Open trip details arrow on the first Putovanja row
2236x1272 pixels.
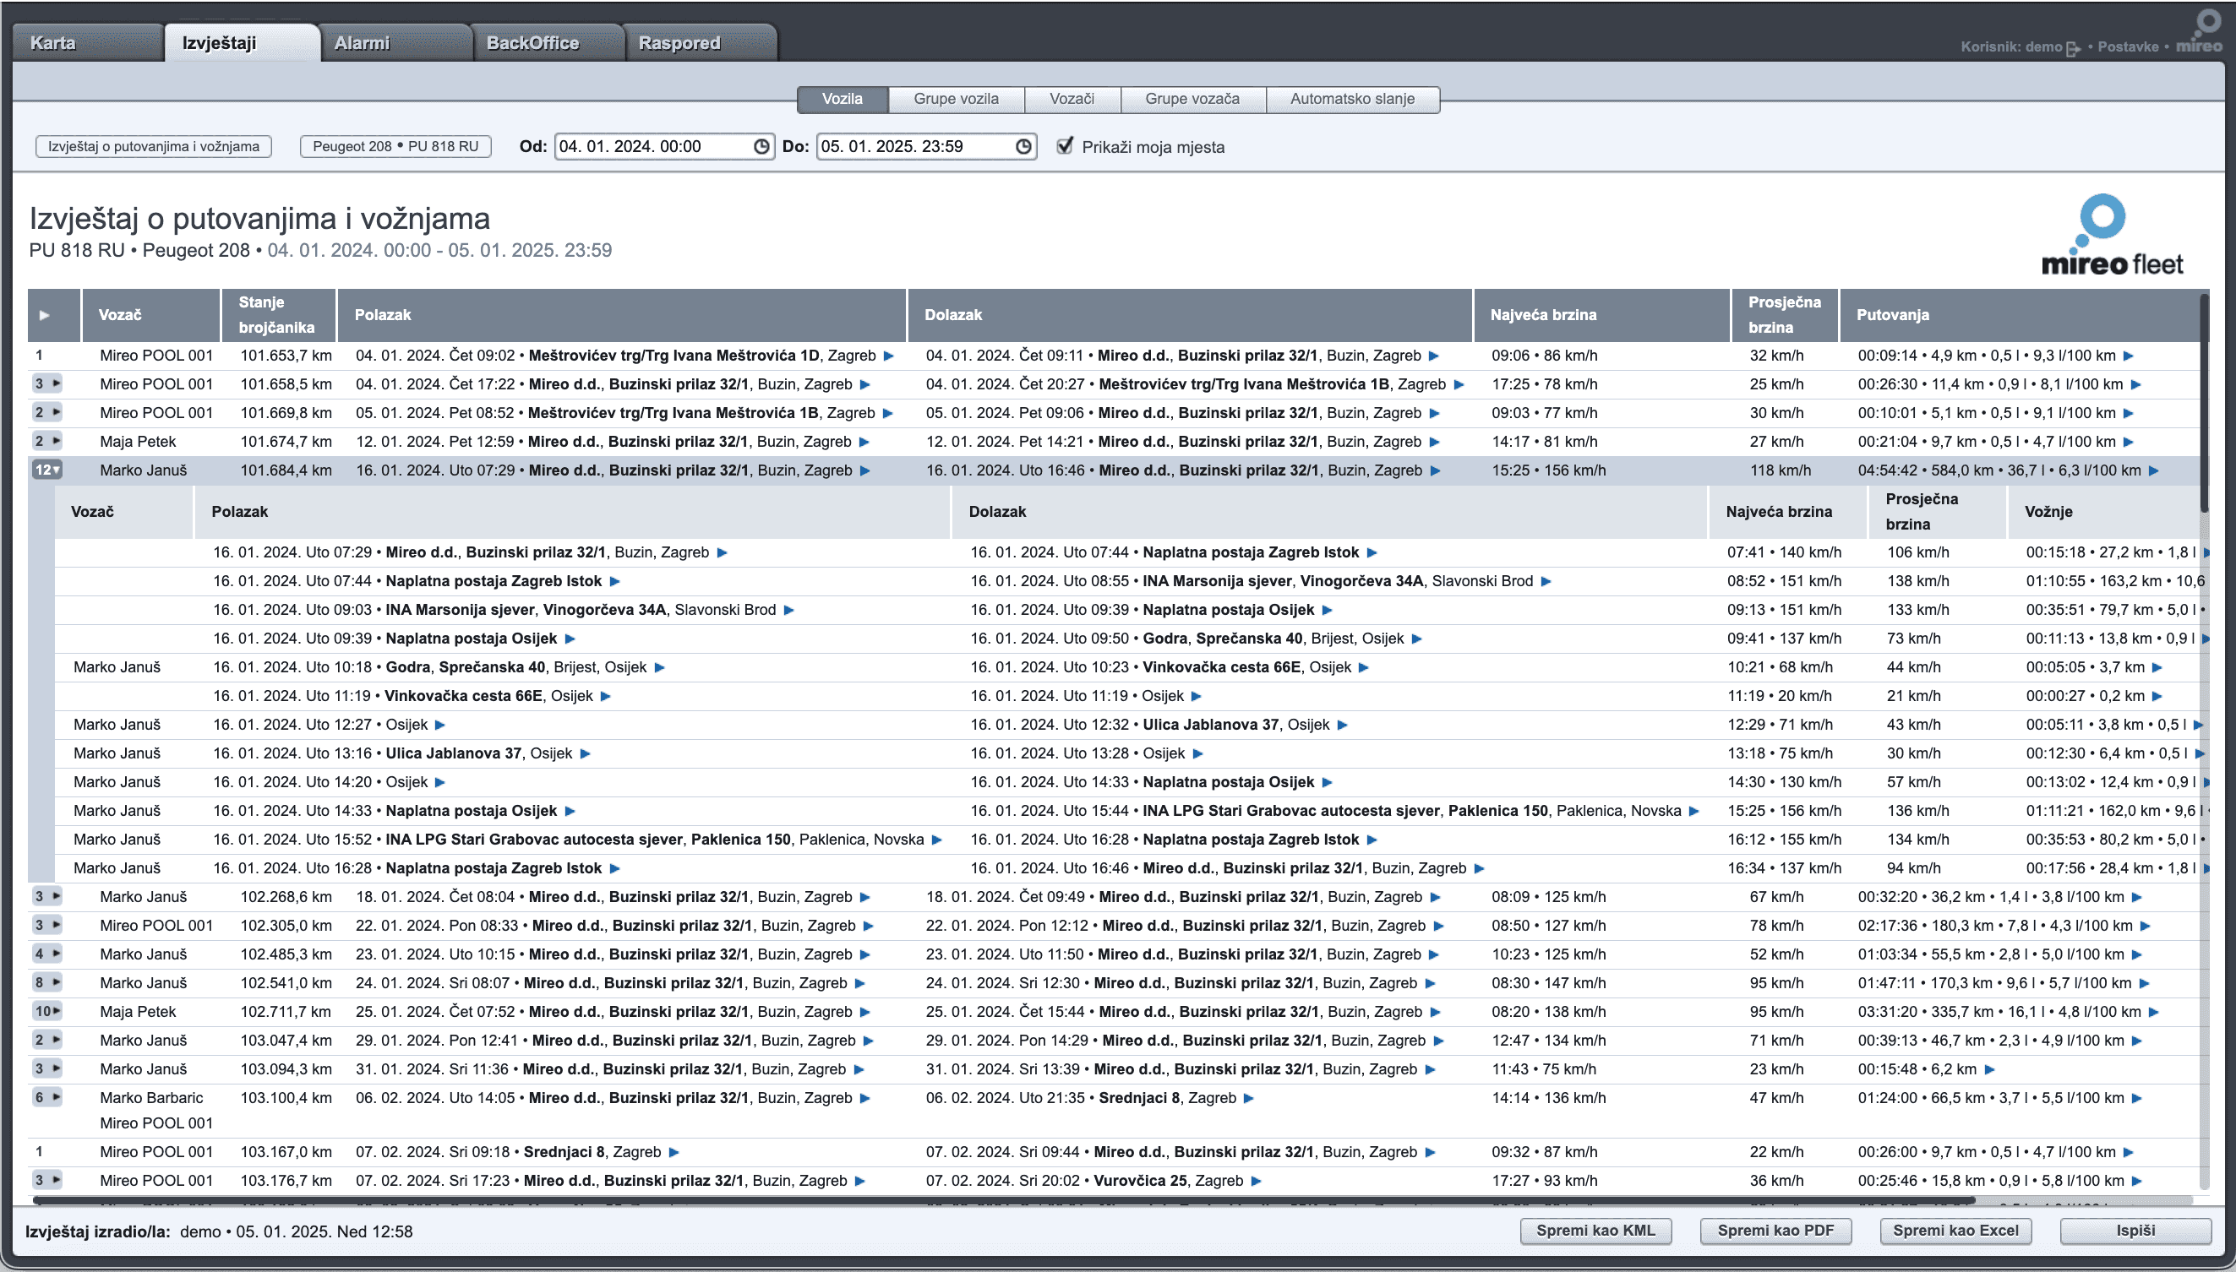pos(2130,356)
